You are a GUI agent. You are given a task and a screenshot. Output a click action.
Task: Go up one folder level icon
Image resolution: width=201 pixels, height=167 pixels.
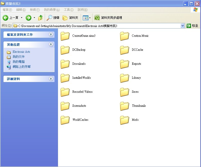(x=40, y=18)
